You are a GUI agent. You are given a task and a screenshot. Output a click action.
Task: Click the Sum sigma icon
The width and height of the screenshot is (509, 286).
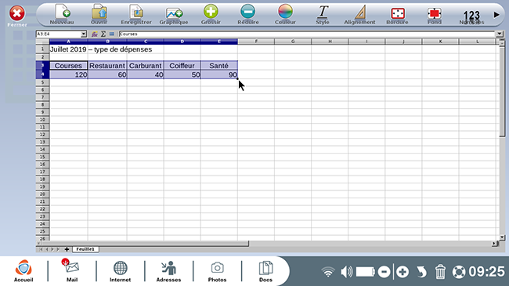[x=103, y=34]
